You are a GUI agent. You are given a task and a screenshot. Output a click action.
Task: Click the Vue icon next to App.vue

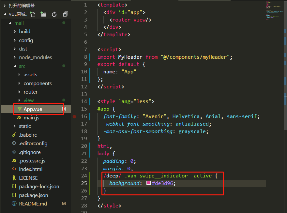click(19, 109)
